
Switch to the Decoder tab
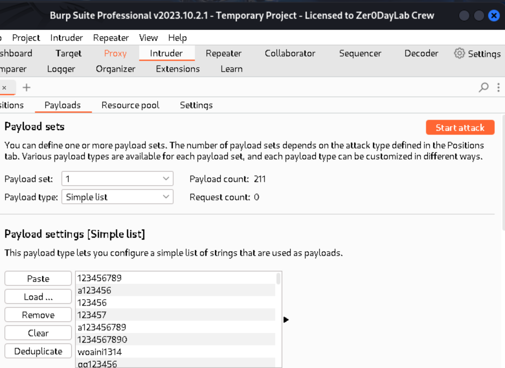coord(421,53)
